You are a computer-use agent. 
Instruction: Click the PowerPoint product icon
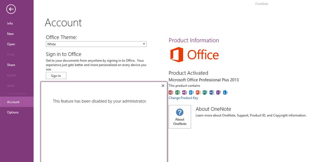[x=198, y=93]
